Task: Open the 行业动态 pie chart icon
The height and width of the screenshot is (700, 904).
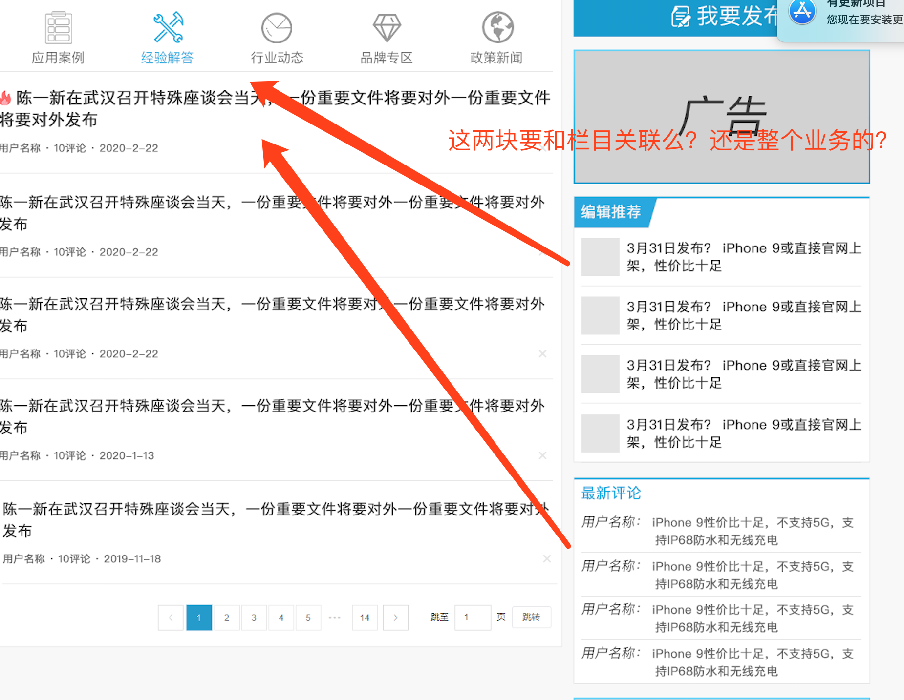Action: pos(277,28)
